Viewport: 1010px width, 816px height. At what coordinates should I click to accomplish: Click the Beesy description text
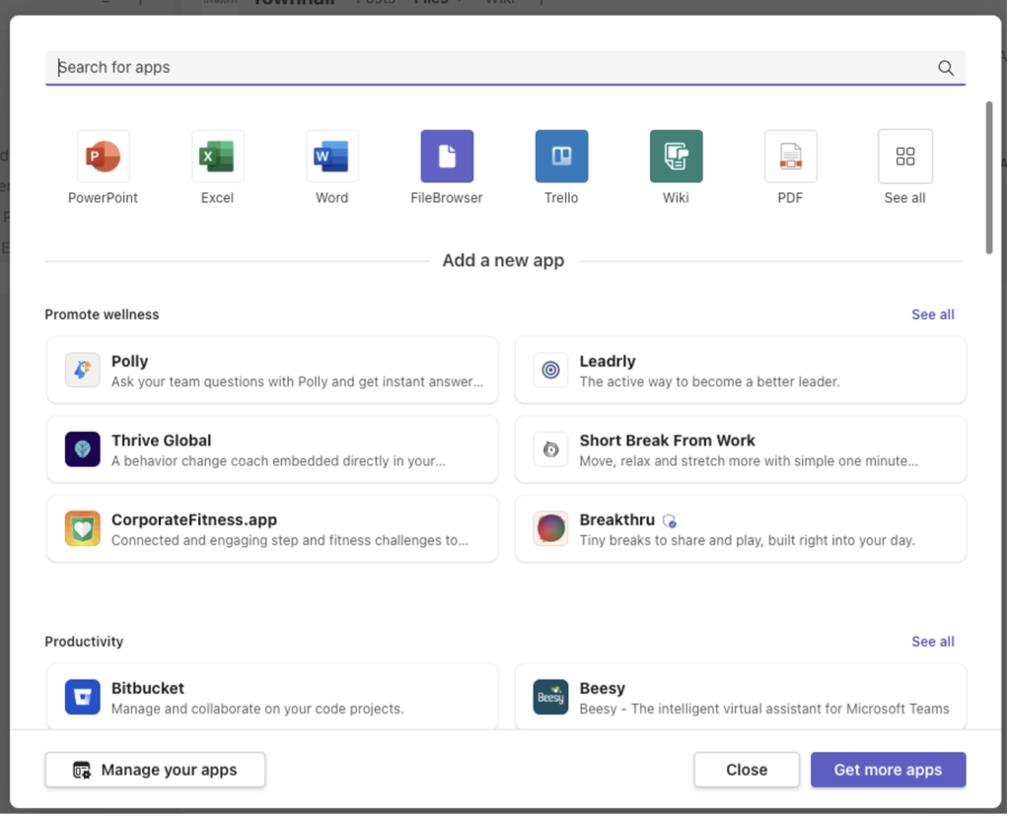(764, 709)
